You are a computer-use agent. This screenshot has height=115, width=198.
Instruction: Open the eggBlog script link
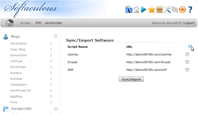click(x=16, y=96)
